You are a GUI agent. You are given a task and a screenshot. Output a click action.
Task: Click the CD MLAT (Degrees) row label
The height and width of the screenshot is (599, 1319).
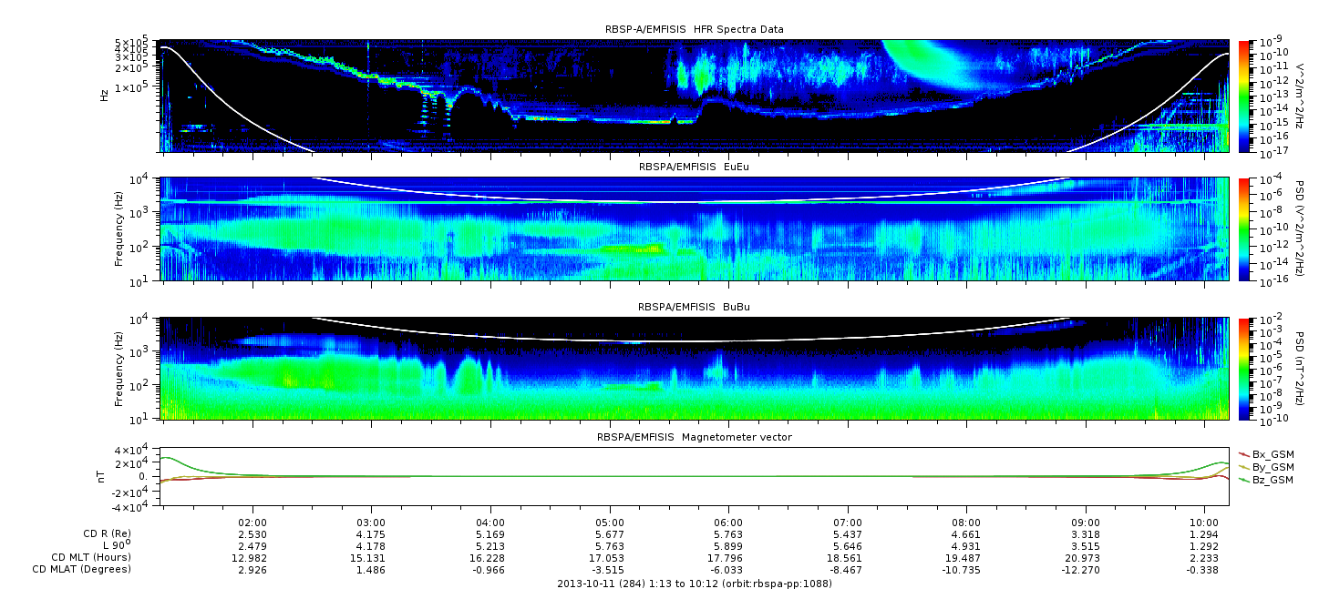point(80,569)
